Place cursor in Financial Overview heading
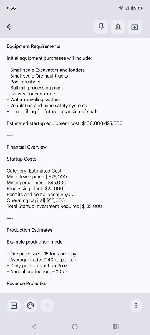This screenshot has width=150, height=335. click(27, 147)
